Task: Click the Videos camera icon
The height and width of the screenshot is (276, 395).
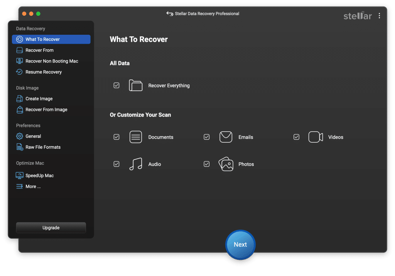Action: (x=316, y=137)
